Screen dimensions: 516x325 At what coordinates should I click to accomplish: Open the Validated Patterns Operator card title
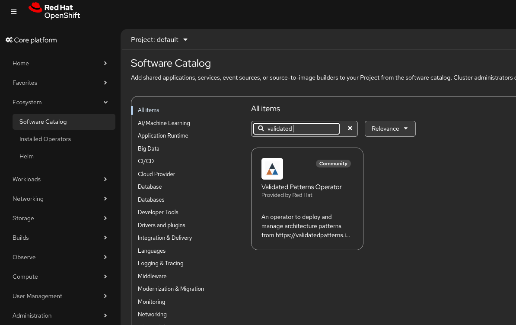[x=302, y=187]
